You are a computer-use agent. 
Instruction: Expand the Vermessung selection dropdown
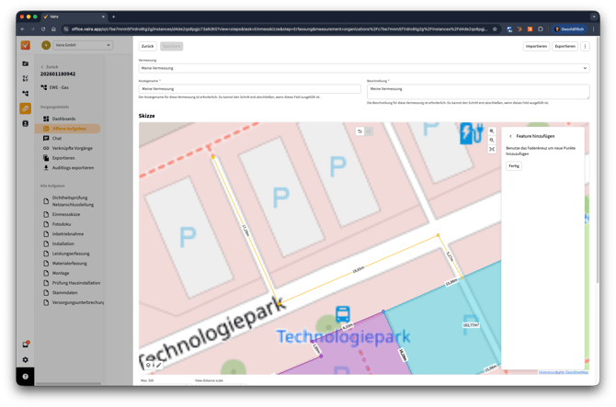363,68
